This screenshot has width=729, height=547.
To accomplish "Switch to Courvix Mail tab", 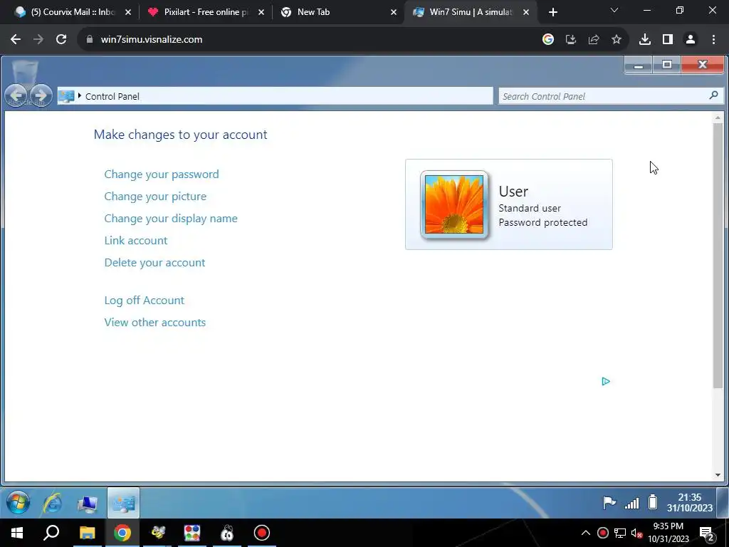I will point(73,12).
